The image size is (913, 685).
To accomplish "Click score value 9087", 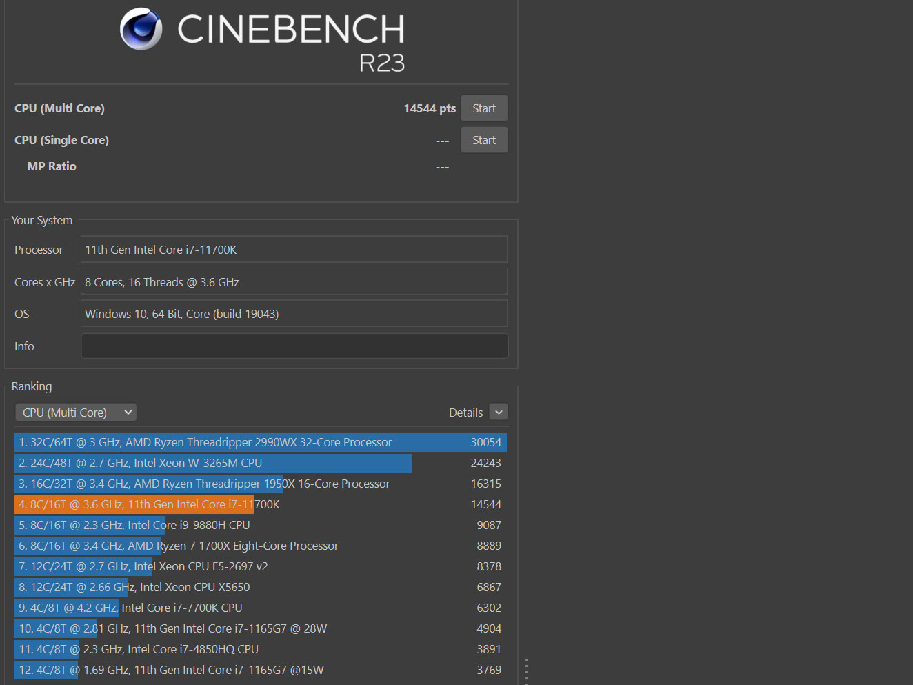I will (489, 525).
